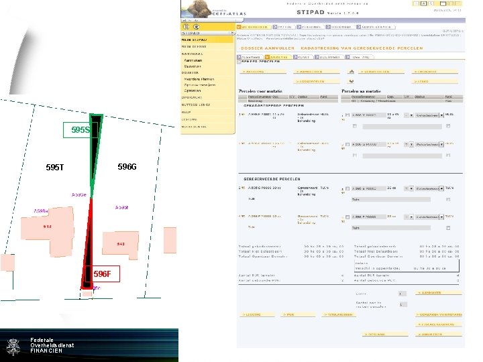
Task: Select the medium 'A' font size icon
Action: (x=423, y=3)
